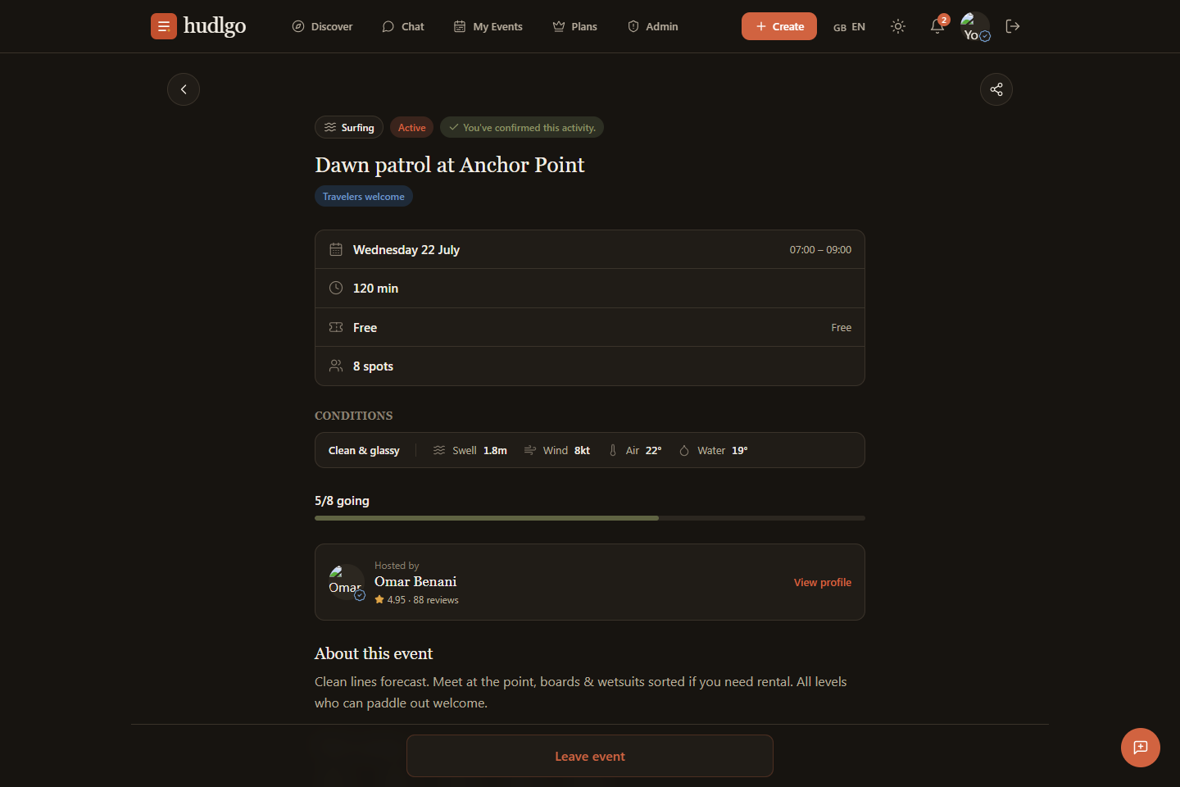
Task: Go back with the left chevron button
Action: click(x=184, y=89)
